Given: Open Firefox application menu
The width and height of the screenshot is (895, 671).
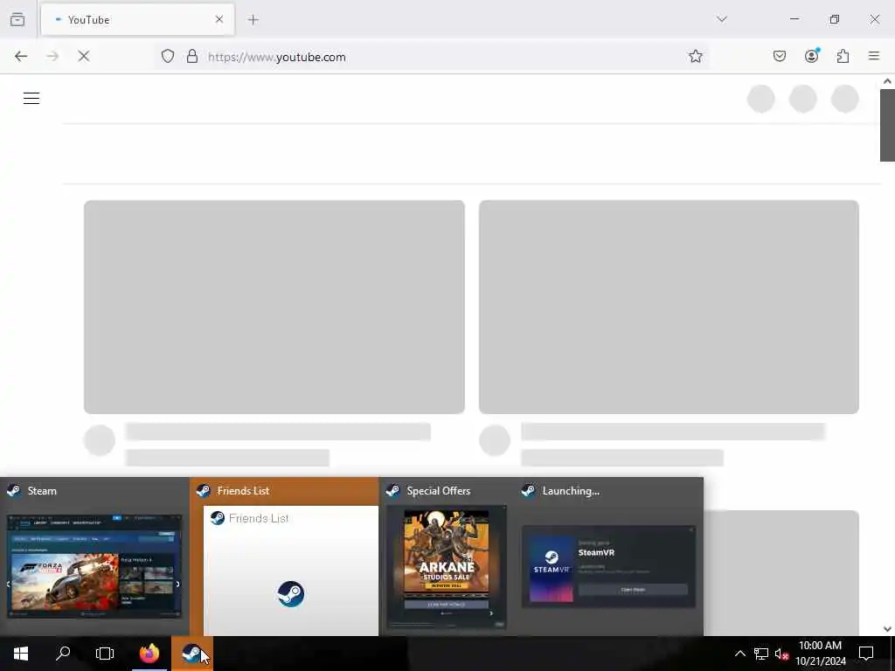Looking at the screenshot, I should (874, 56).
